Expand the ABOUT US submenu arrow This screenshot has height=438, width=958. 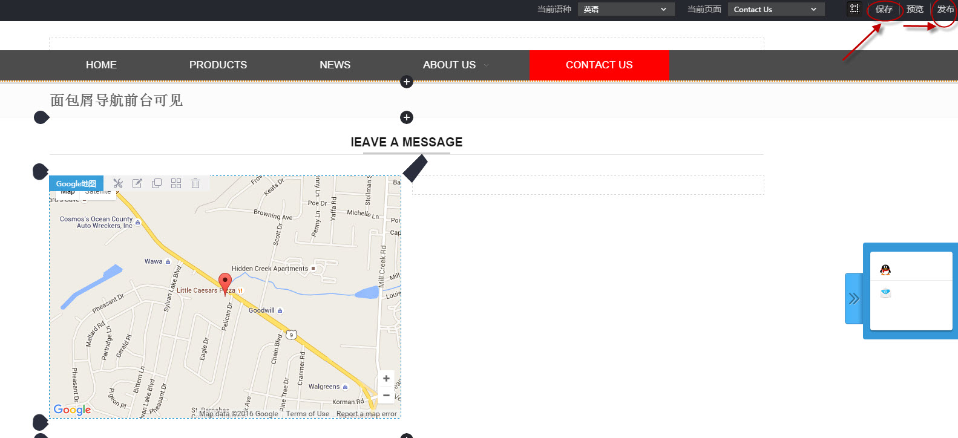point(487,65)
